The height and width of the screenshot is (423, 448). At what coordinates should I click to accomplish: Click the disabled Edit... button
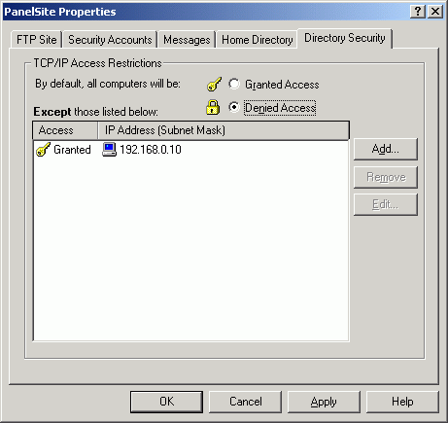pyautogui.click(x=386, y=204)
